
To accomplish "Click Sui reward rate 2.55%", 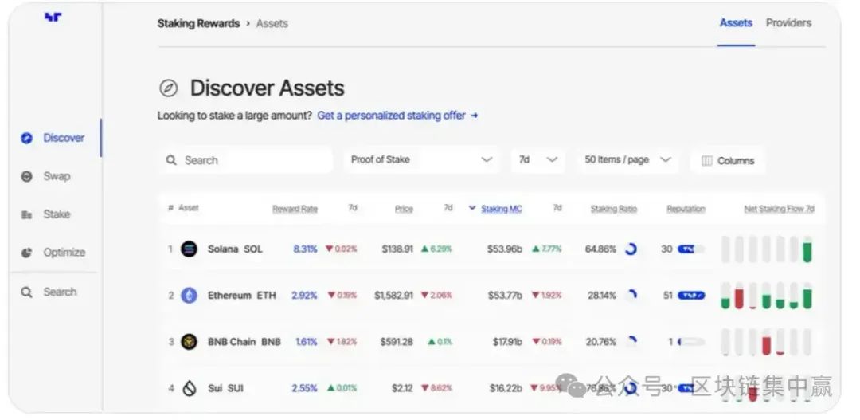I will click(x=304, y=388).
